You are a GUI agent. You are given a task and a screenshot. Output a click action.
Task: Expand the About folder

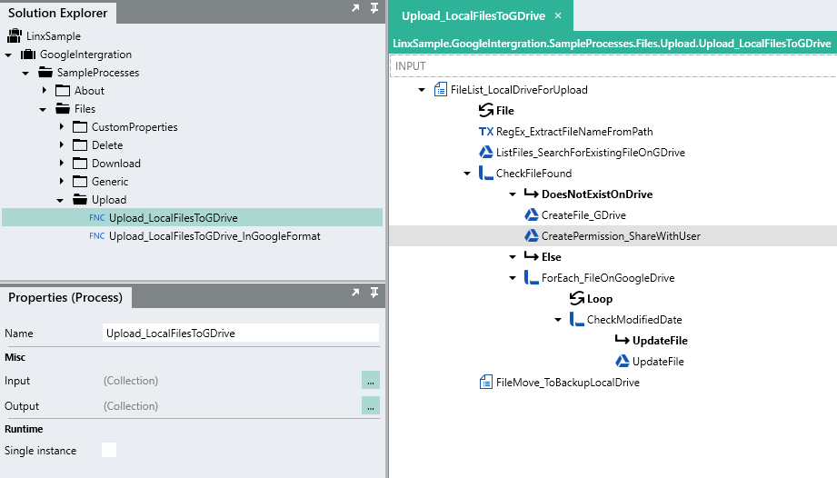[x=45, y=91]
